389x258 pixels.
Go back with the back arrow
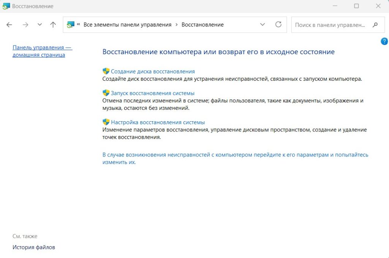coord(9,25)
